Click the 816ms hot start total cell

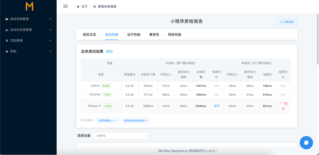(x=267, y=95)
